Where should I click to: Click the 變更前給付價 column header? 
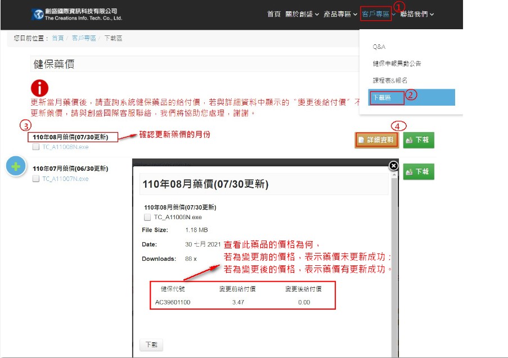[237, 289]
